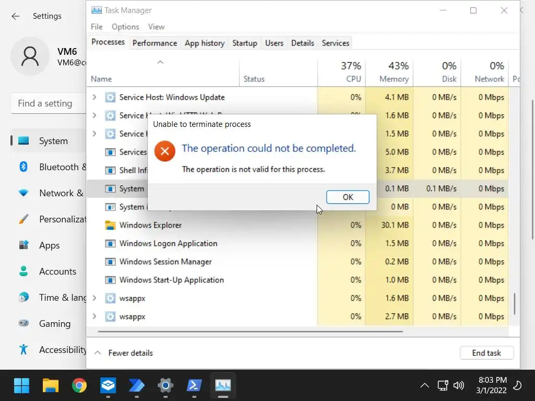
Task: Open Personalization in Settings sidebar
Action: [48, 219]
